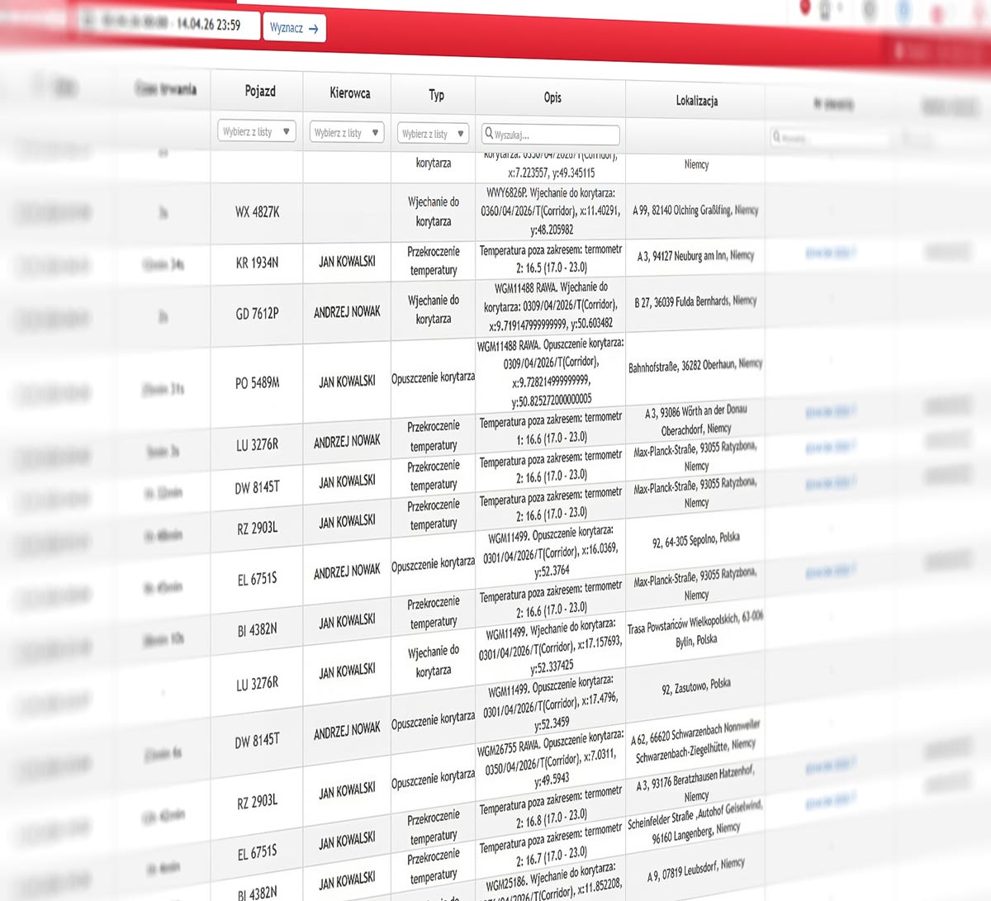Sort by the Pojazd column header
991x901 pixels.
coord(260,91)
